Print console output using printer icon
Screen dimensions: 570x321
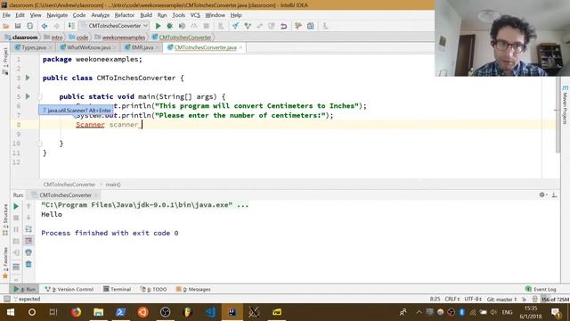28,252
